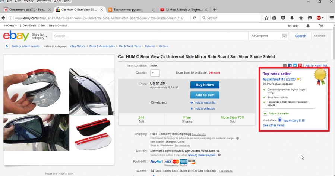This screenshot has height=176, width=335.
Task: Open the Tools menu
Action: [x=57, y=1]
